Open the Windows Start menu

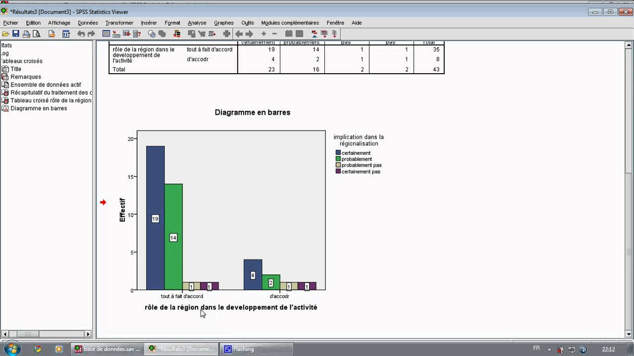pyautogui.click(x=13, y=349)
